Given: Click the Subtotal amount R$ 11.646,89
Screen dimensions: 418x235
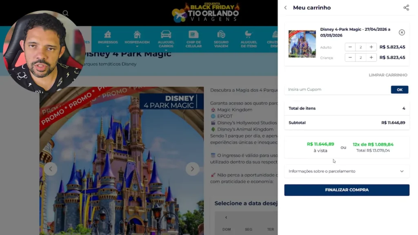Looking at the screenshot, I should 393,123.
